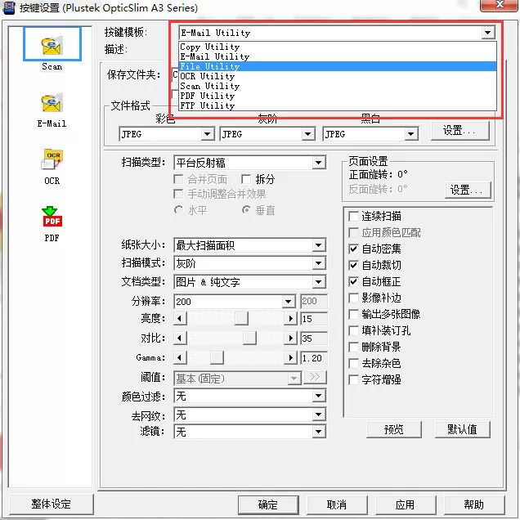Choose FTP Utility from the template list

[338, 105]
